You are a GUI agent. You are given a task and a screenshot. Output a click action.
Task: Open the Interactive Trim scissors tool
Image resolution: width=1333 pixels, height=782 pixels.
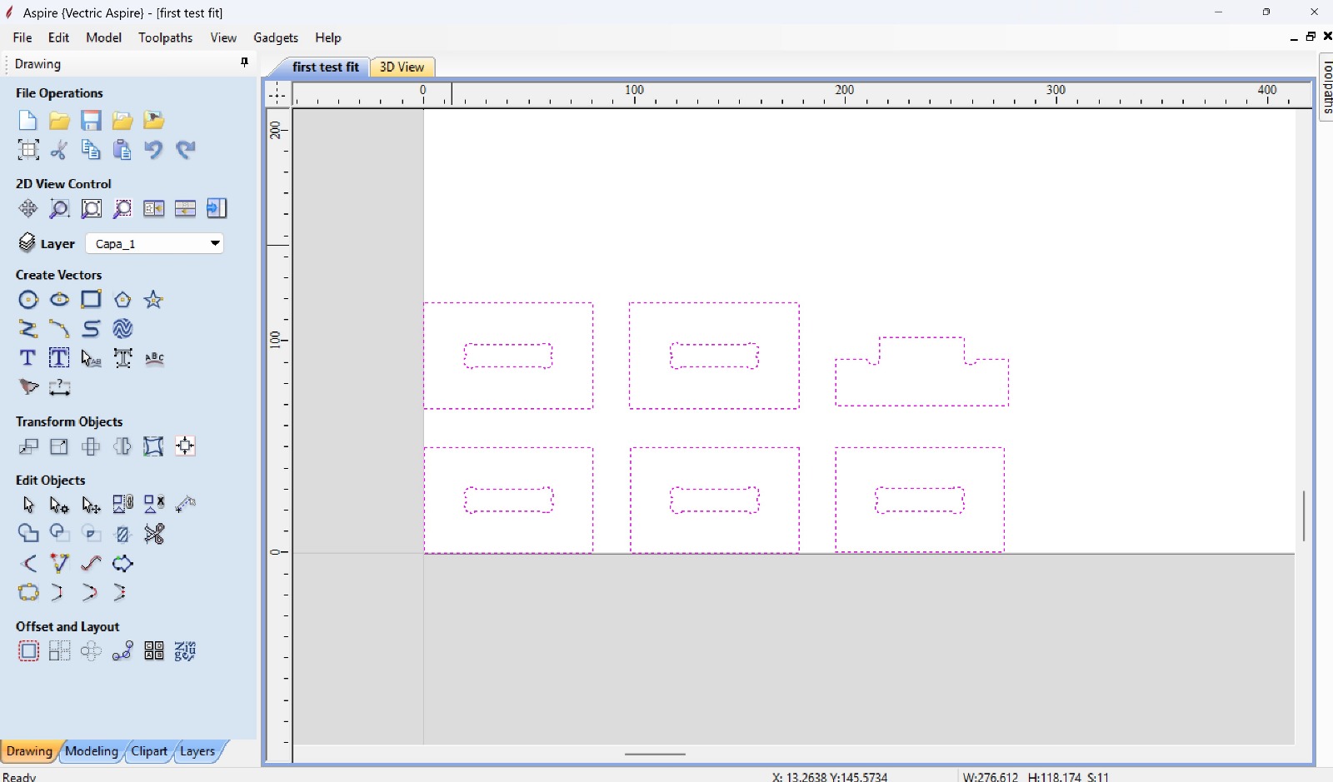tap(154, 534)
